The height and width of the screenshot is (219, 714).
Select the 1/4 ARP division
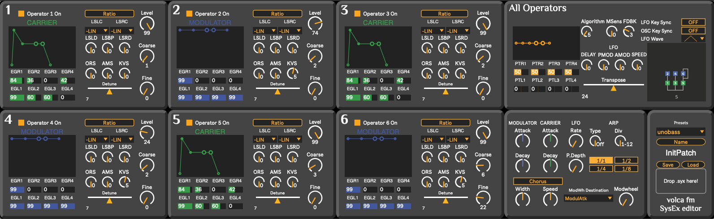[601, 168]
